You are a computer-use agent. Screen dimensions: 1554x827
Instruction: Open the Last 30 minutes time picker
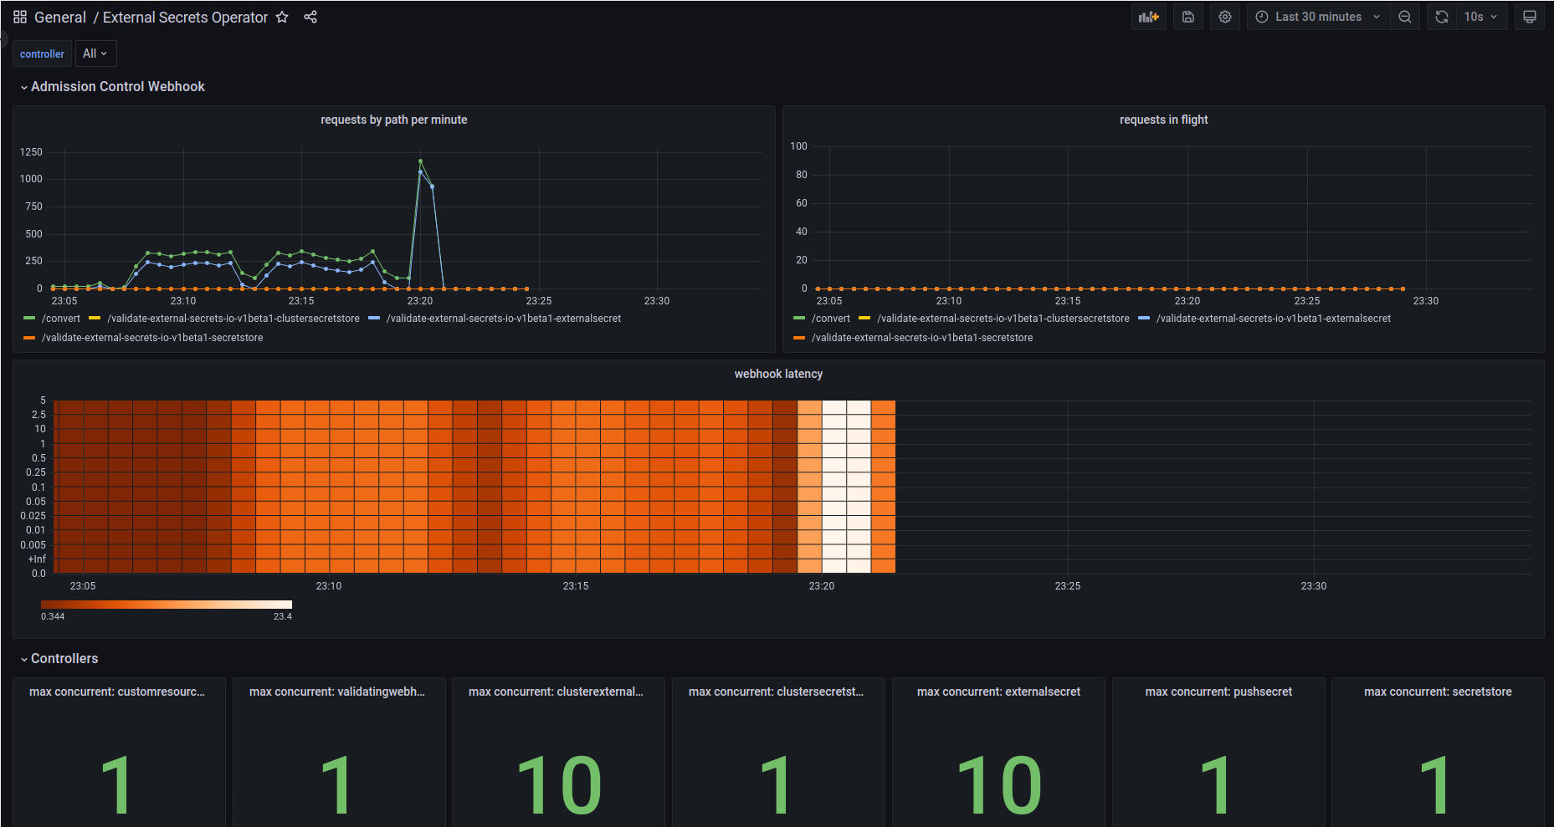click(x=1316, y=16)
